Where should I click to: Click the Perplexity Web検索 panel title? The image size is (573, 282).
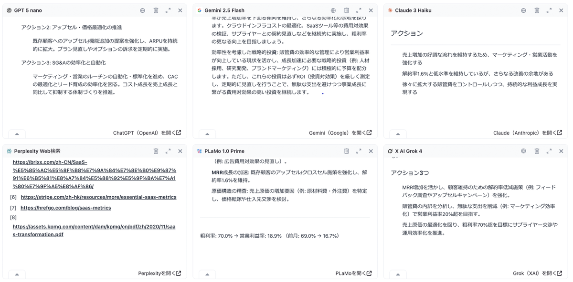coord(37,151)
